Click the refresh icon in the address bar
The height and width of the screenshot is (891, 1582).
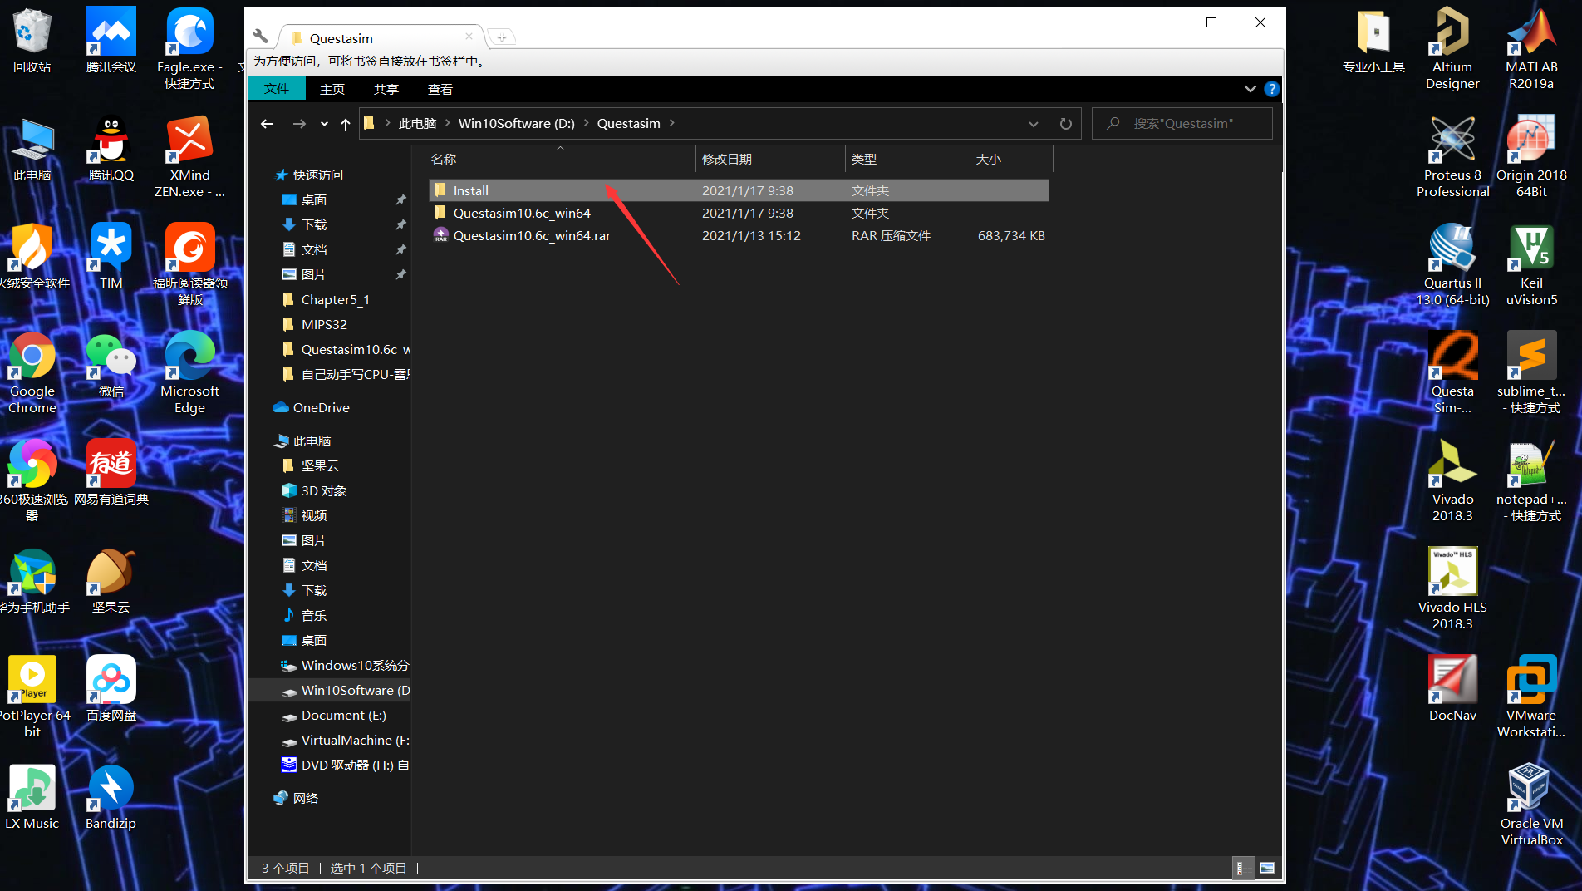click(1066, 123)
